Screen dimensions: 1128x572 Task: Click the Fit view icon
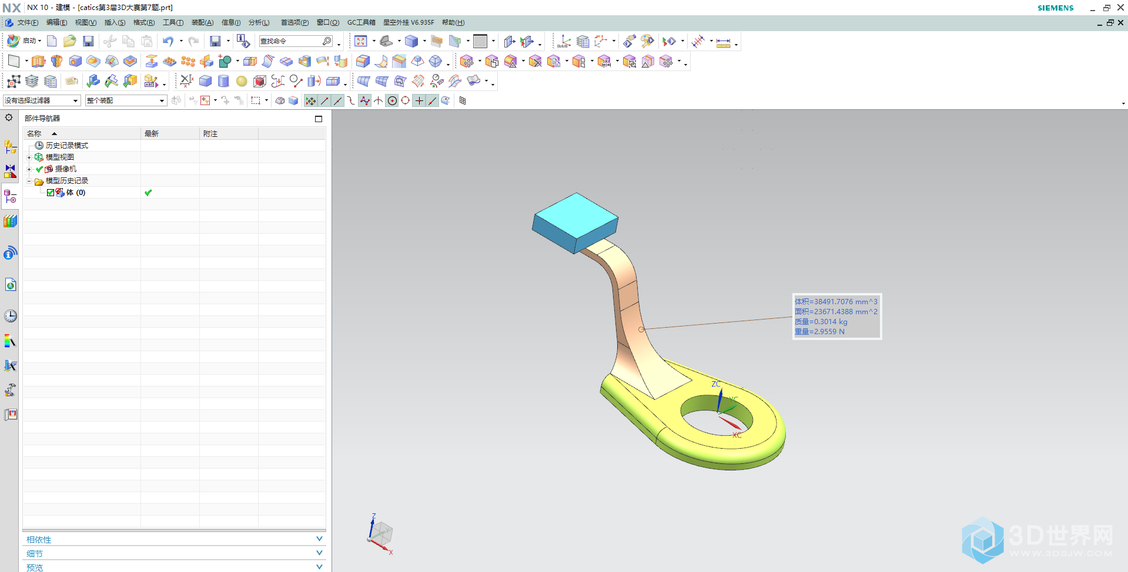point(361,41)
